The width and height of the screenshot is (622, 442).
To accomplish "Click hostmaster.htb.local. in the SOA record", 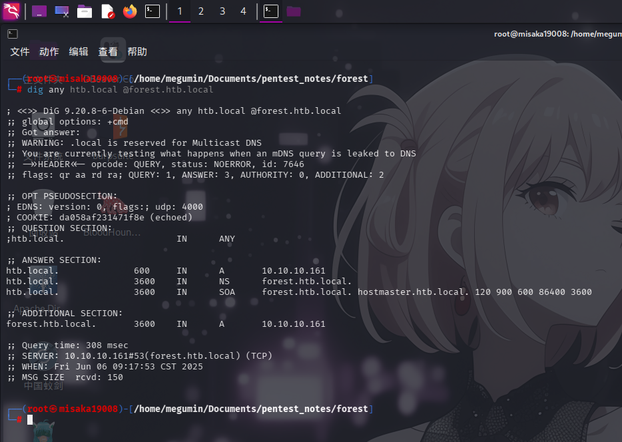I will click(414, 292).
